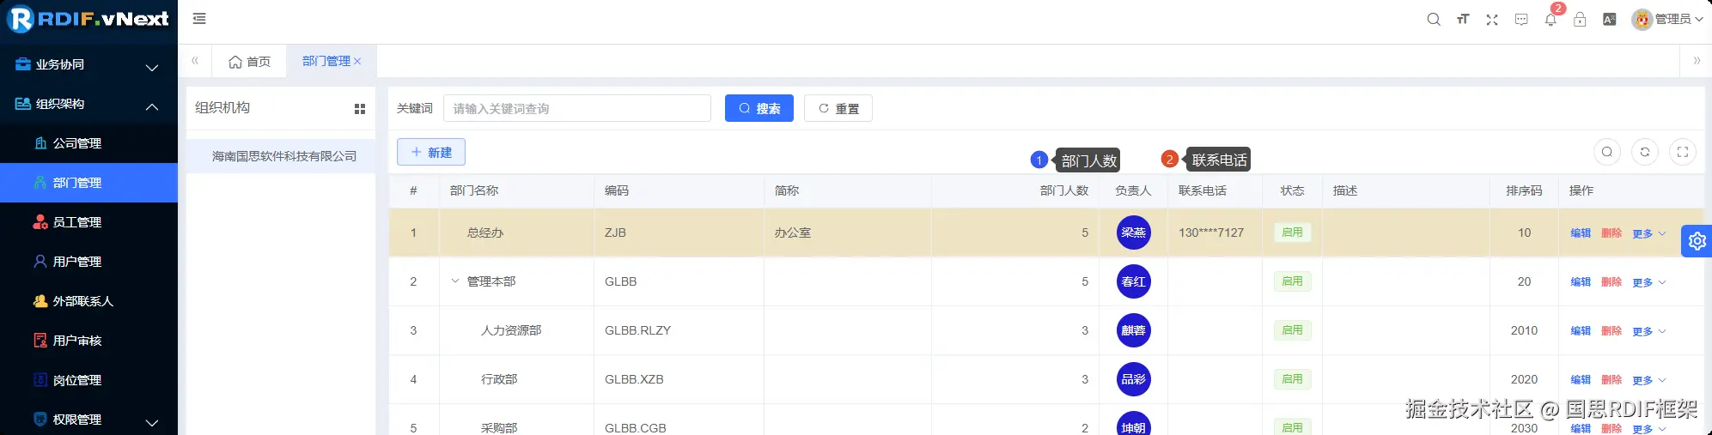Close the 部门管理 tab
The height and width of the screenshot is (435, 1712).
click(357, 61)
